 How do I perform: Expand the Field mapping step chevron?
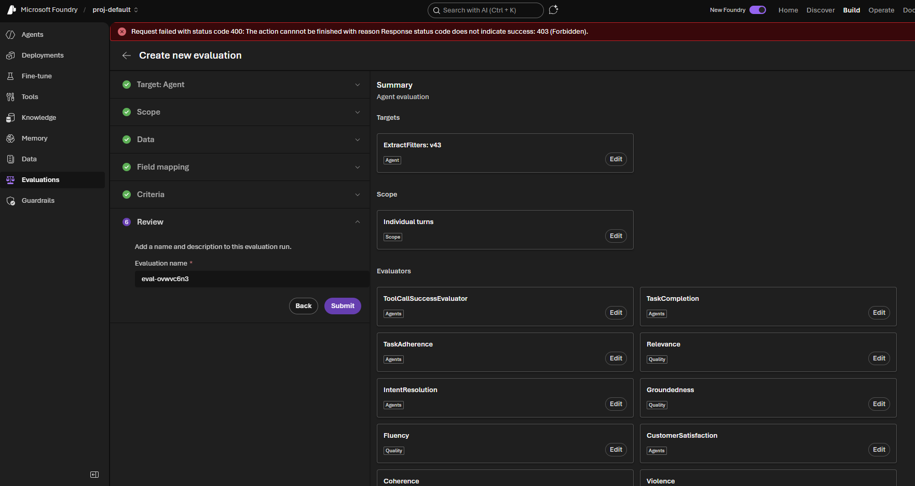click(x=358, y=167)
